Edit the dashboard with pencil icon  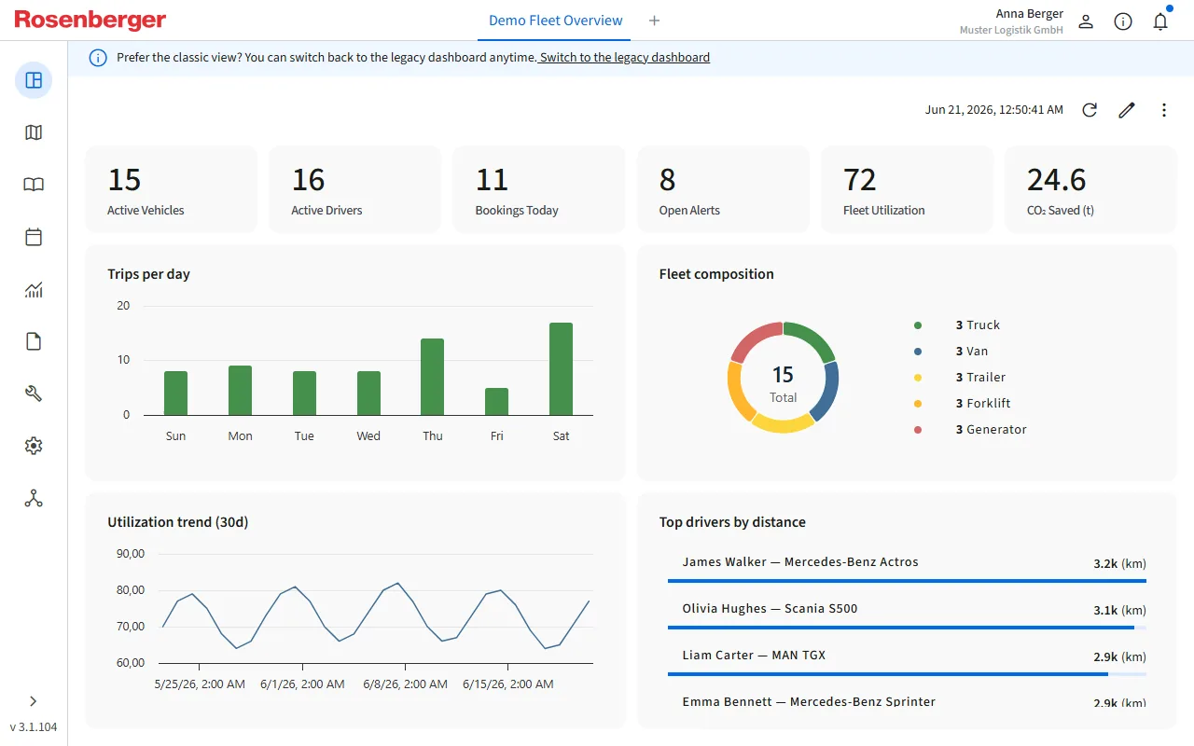[x=1127, y=110]
